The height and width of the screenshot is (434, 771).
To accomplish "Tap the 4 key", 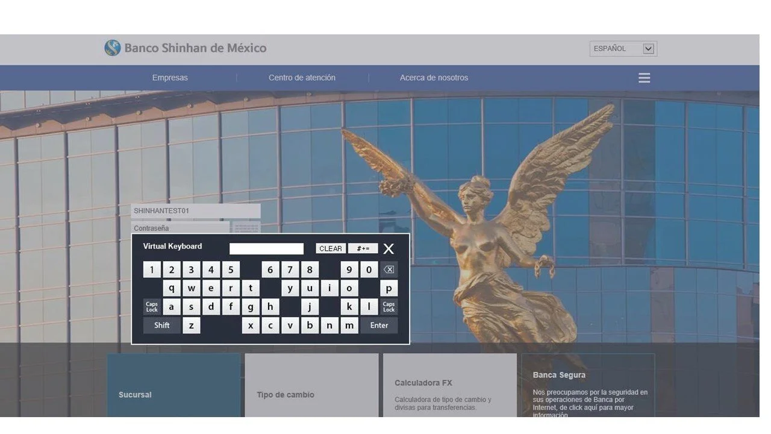I will coord(211,270).
